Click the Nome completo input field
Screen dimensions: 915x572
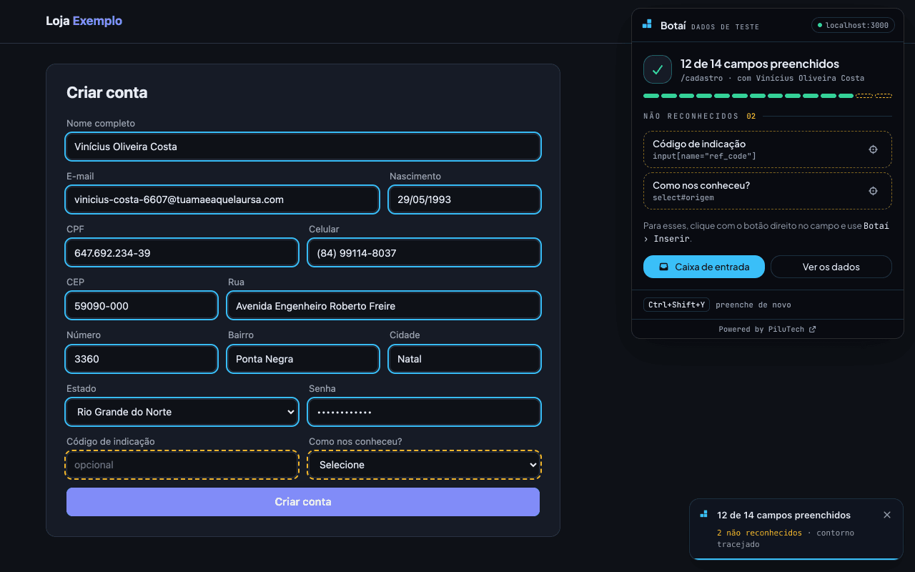click(303, 147)
